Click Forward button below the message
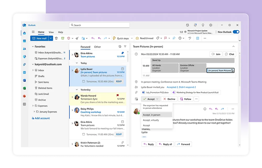The width and height of the screenshot is (262, 168). 183,144
